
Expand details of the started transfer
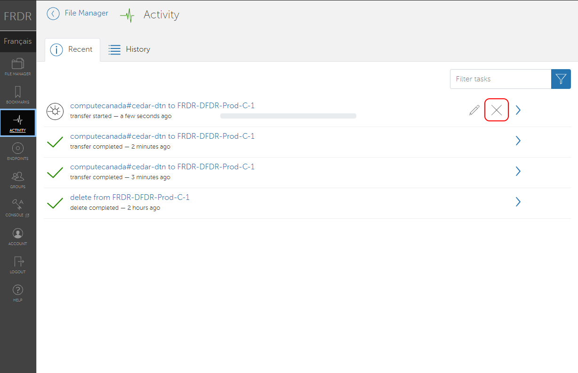tap(518, 110)
